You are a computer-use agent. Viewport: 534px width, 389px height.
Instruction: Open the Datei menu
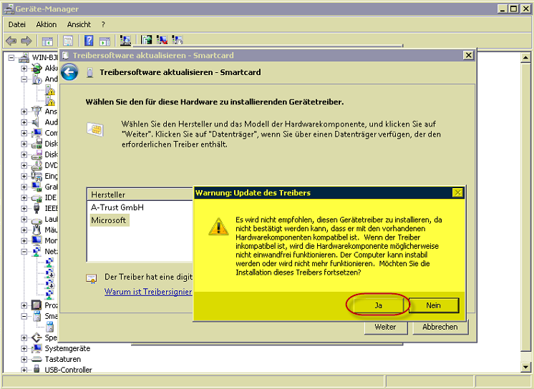tap(16, 24)
